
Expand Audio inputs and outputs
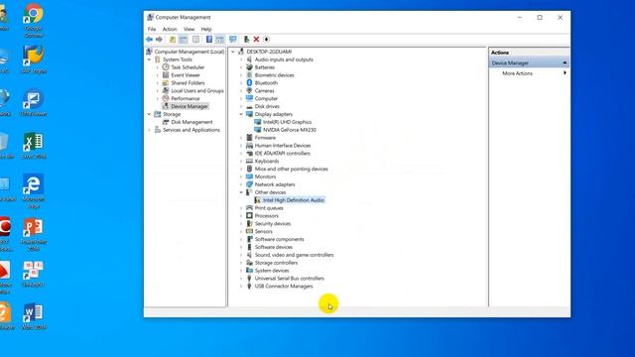coord(241,59)
